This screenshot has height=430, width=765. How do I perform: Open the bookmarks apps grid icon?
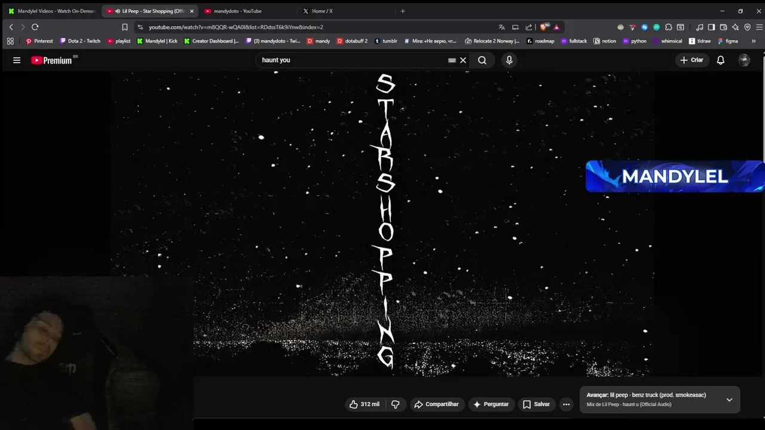(10, 41)
